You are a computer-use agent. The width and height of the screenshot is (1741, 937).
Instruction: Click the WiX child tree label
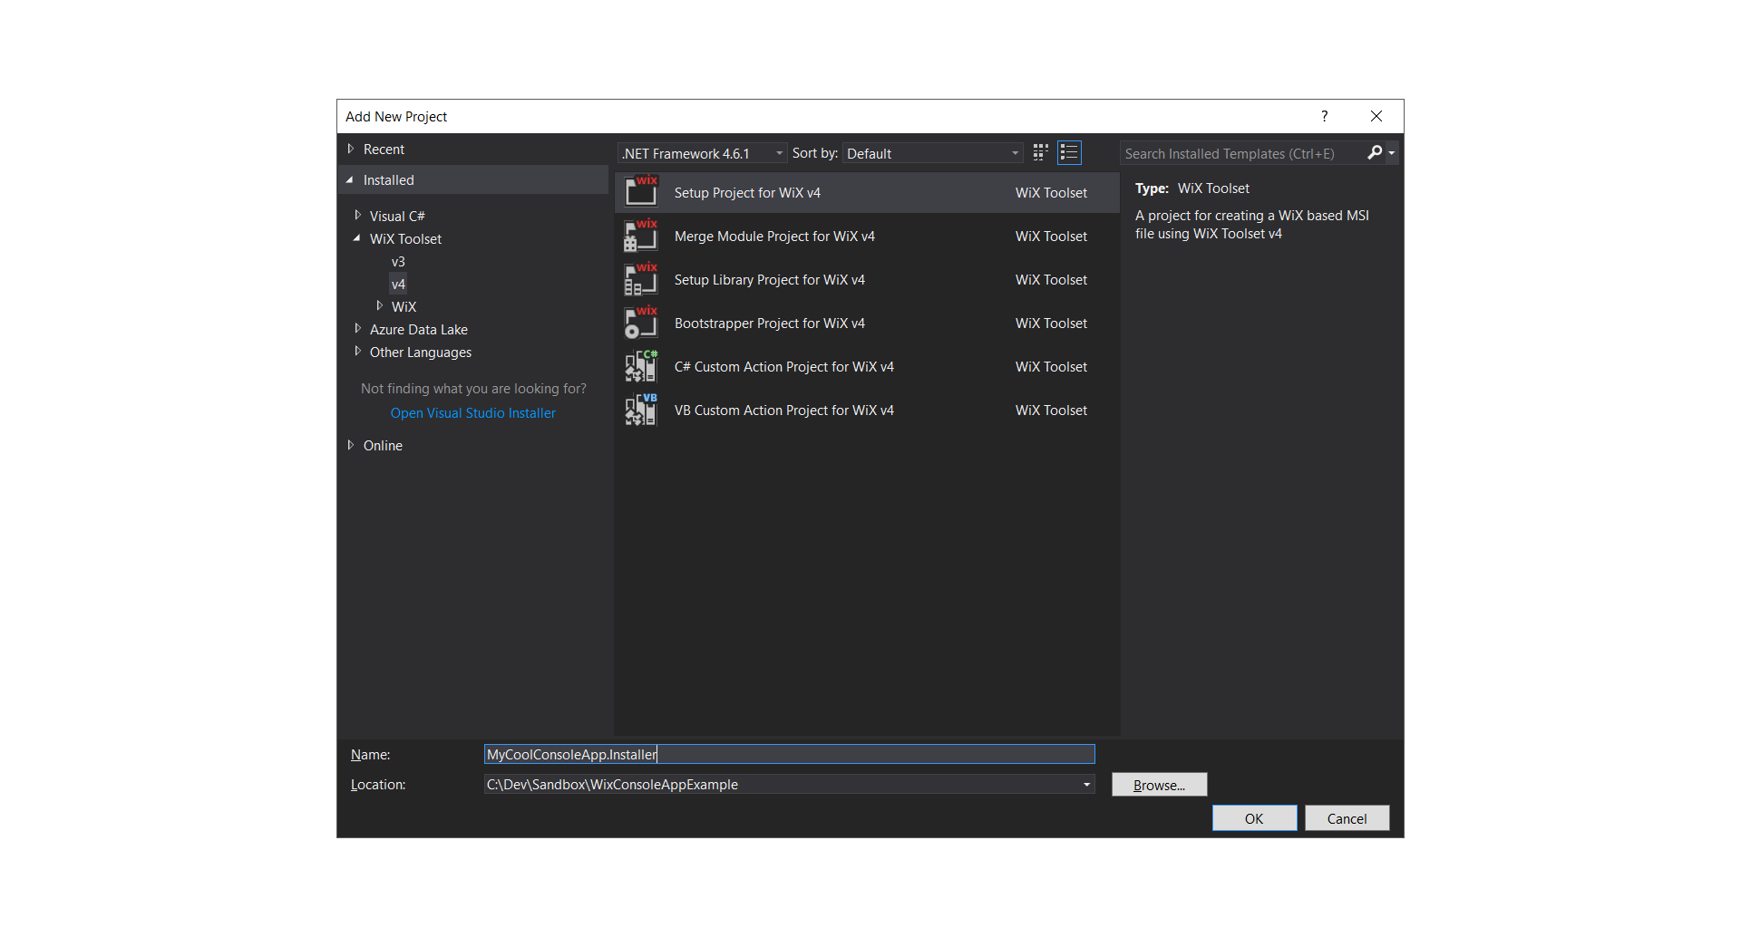[x=404, y=307]
